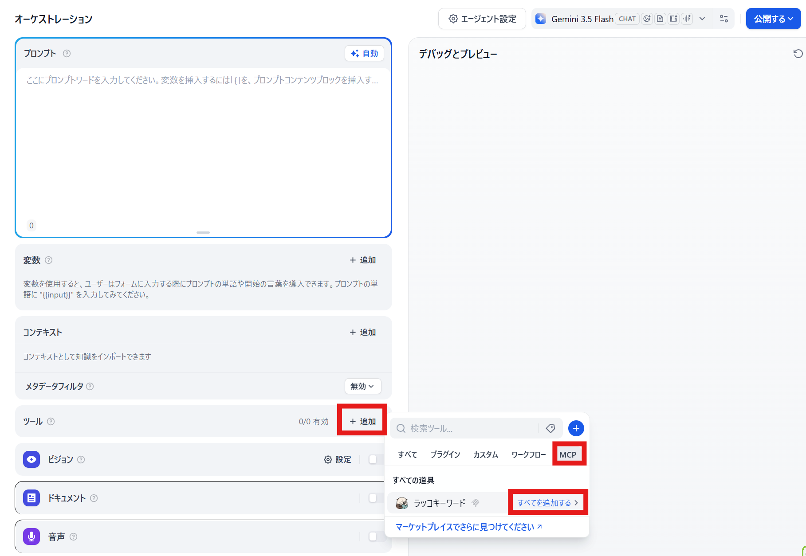
Task: Click the オーケストレーション title
Action: coord(54,19)
